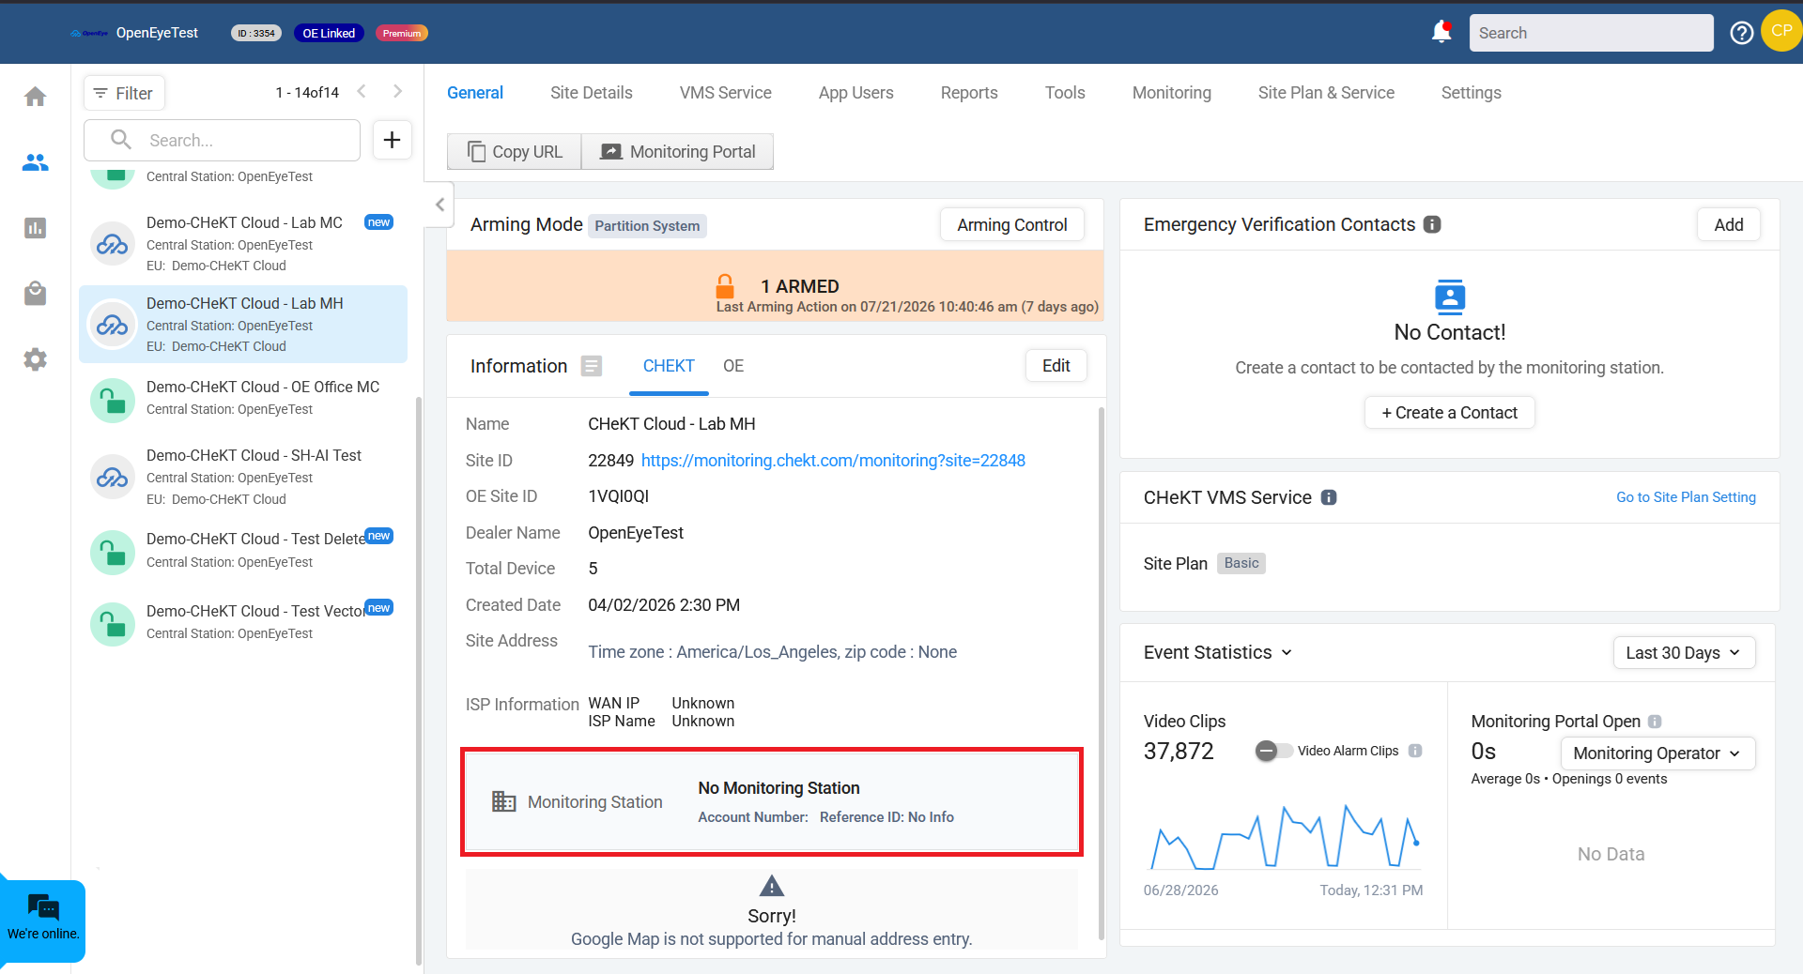1803x974 pixels.
Task: Click the Monitoring Station building icon
Action: tap(504, 801)
